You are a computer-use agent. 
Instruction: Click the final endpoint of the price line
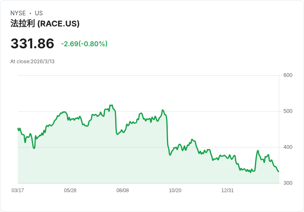[278, 172]
